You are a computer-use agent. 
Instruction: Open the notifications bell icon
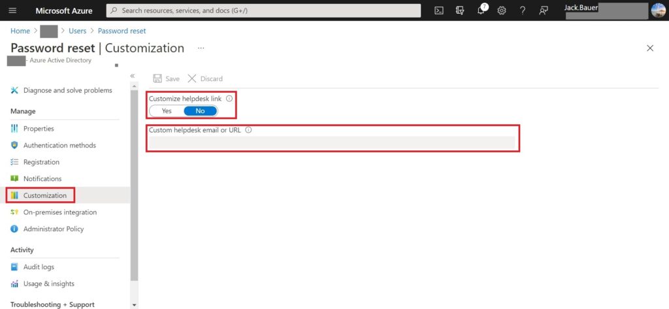[x=481, y=10]
